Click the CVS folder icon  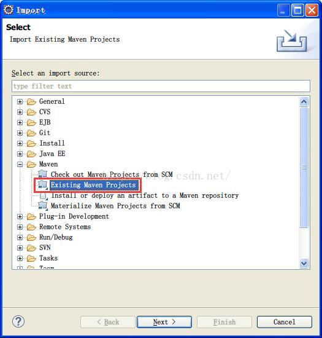[31, 112]
